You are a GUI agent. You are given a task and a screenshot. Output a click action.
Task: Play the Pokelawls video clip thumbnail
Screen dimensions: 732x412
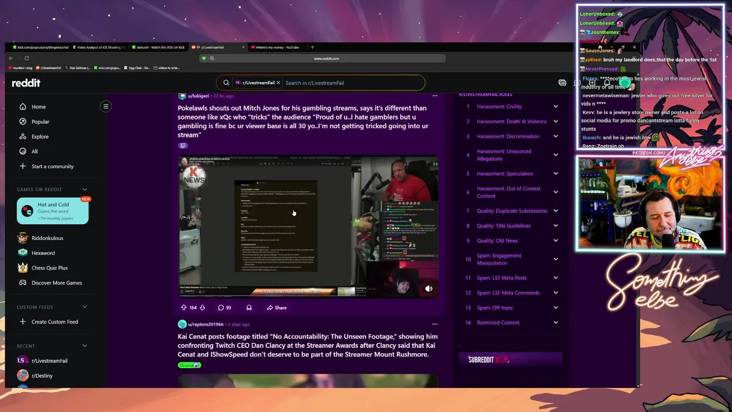click(308, 227)
